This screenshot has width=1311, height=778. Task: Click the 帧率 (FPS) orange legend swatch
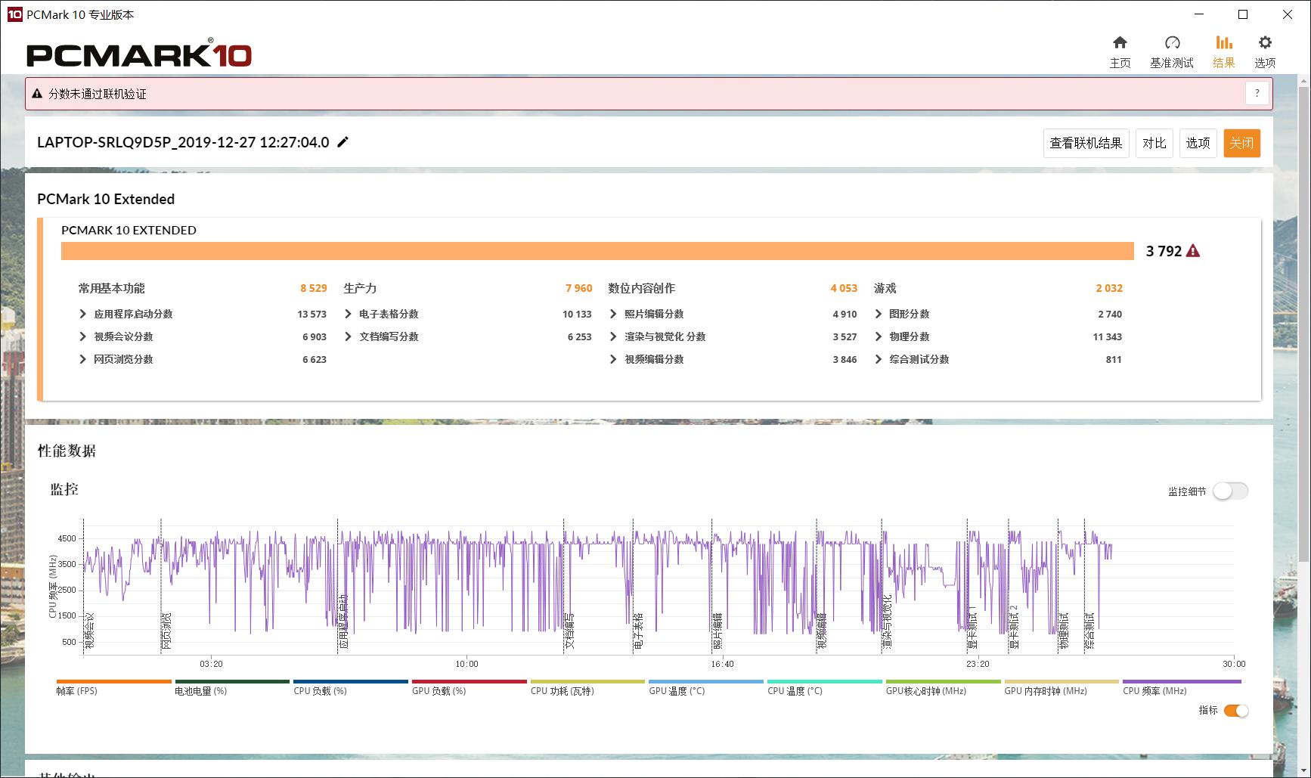point(114,682)
